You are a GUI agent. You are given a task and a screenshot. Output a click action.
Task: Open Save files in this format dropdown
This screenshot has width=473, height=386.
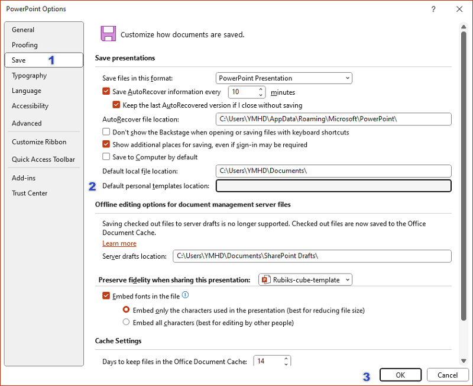click(284, 78)
